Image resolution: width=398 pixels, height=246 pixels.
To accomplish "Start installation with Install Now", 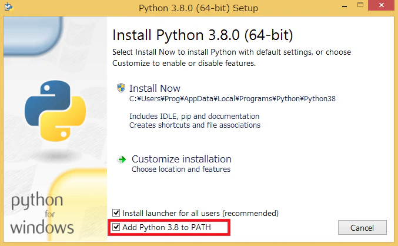I will tap(155, 88).
